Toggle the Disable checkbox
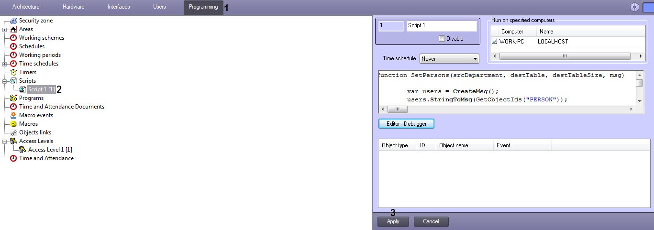 pyautogui.click(x=442, y=39)
